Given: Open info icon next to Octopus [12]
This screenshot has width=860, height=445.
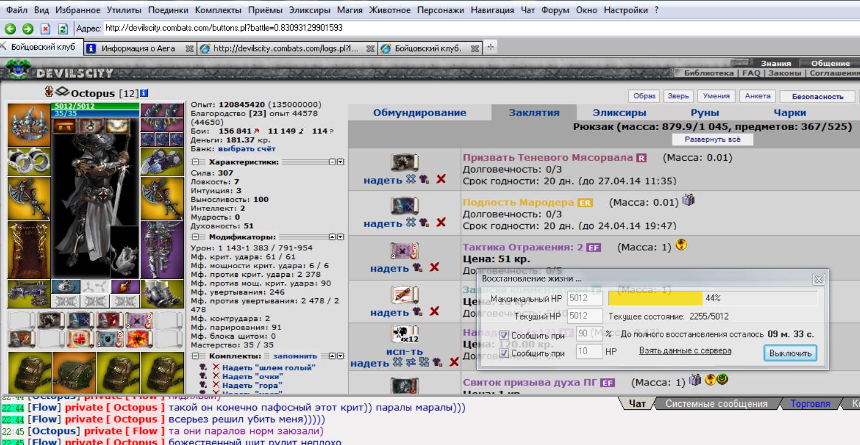Looking at the screenshot, I should 143,93.
